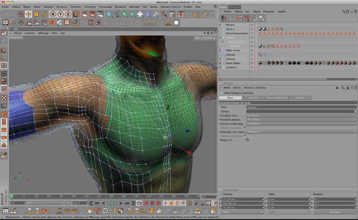Click the red record keyframe button
Image resolution: width=358 pixels, height=220 pixels.
(x=147, y=203)
